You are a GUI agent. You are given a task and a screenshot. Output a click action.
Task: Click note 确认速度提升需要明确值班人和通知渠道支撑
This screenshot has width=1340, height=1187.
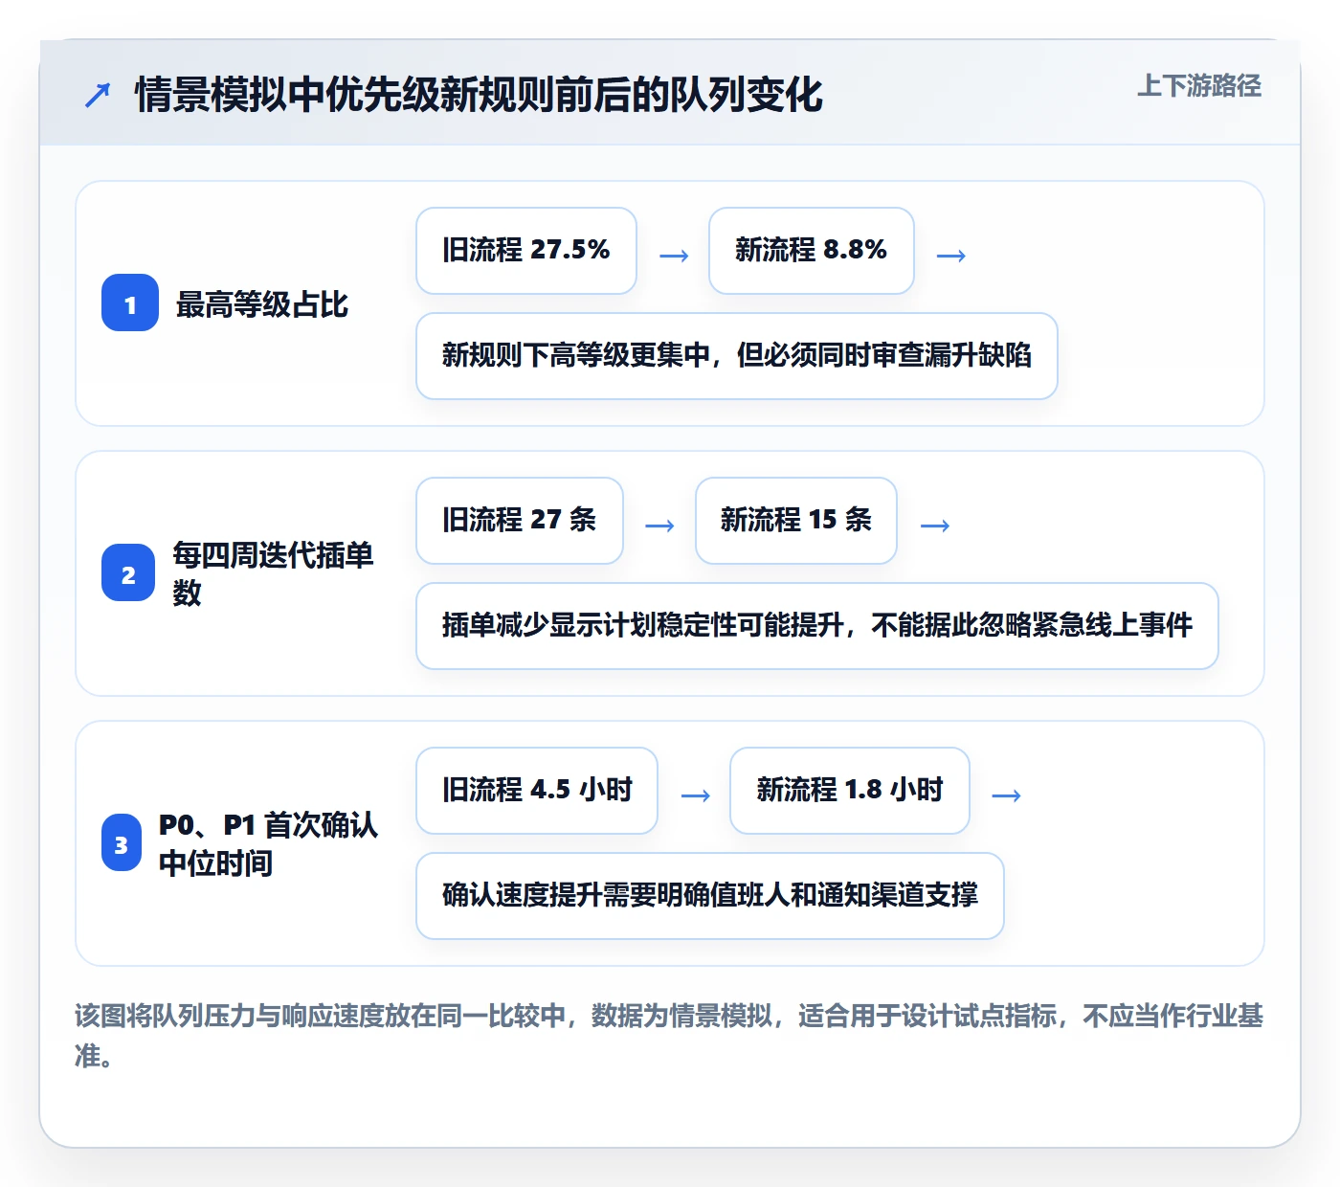tap(710, 896)
